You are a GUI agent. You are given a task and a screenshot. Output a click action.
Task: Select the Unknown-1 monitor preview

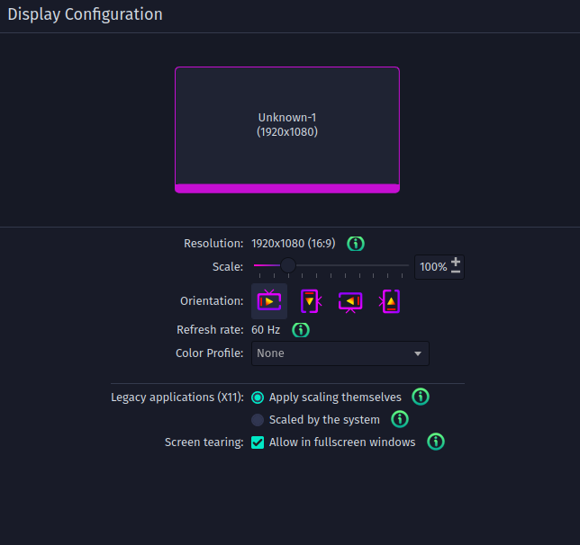(287, 130)
